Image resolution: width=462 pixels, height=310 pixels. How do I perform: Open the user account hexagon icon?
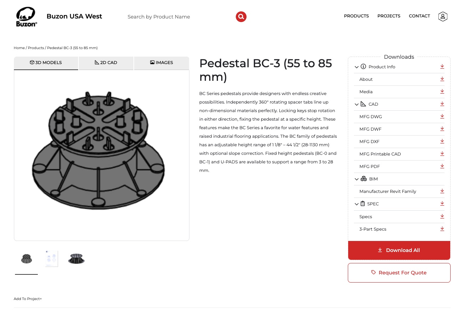(x=443, y=16)
